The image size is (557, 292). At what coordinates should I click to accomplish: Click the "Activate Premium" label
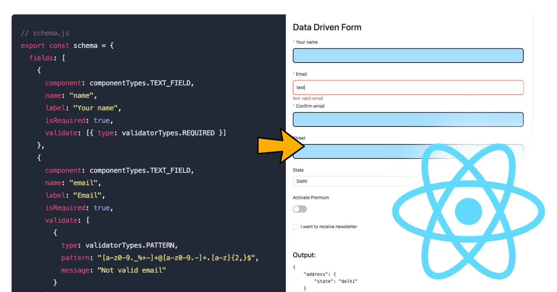pyautogui.click(x=311, y=197)
